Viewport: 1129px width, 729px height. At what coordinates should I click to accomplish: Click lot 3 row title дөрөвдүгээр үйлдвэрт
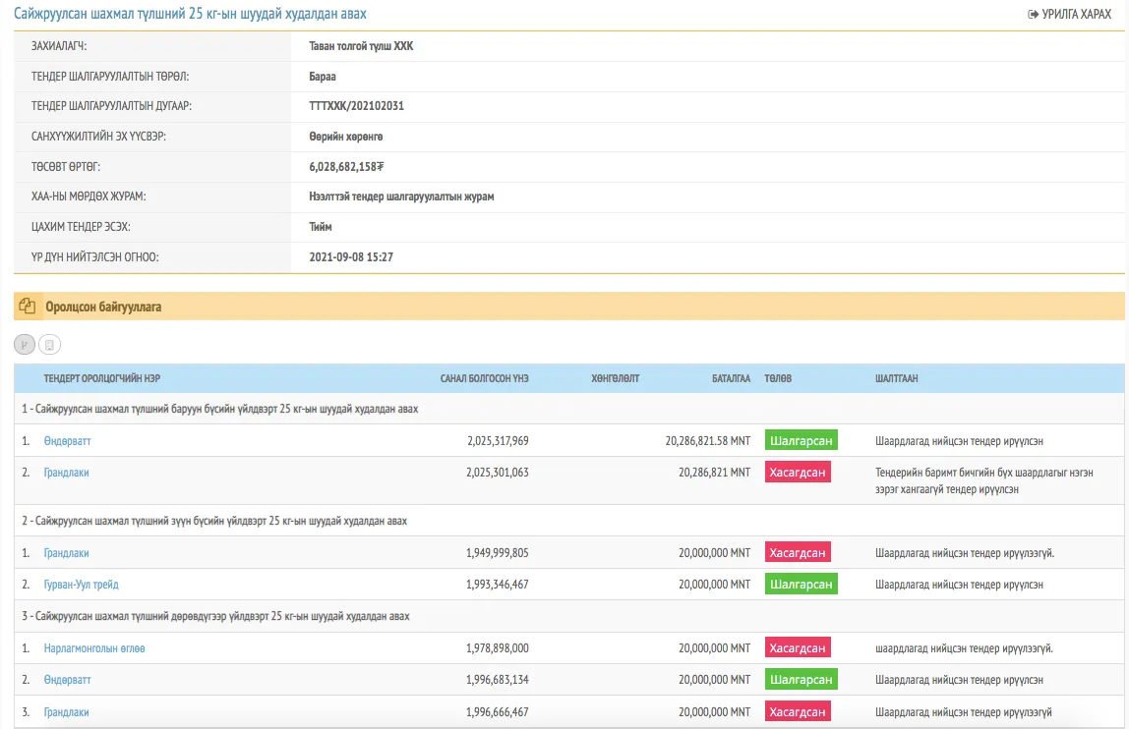(216, 616)
